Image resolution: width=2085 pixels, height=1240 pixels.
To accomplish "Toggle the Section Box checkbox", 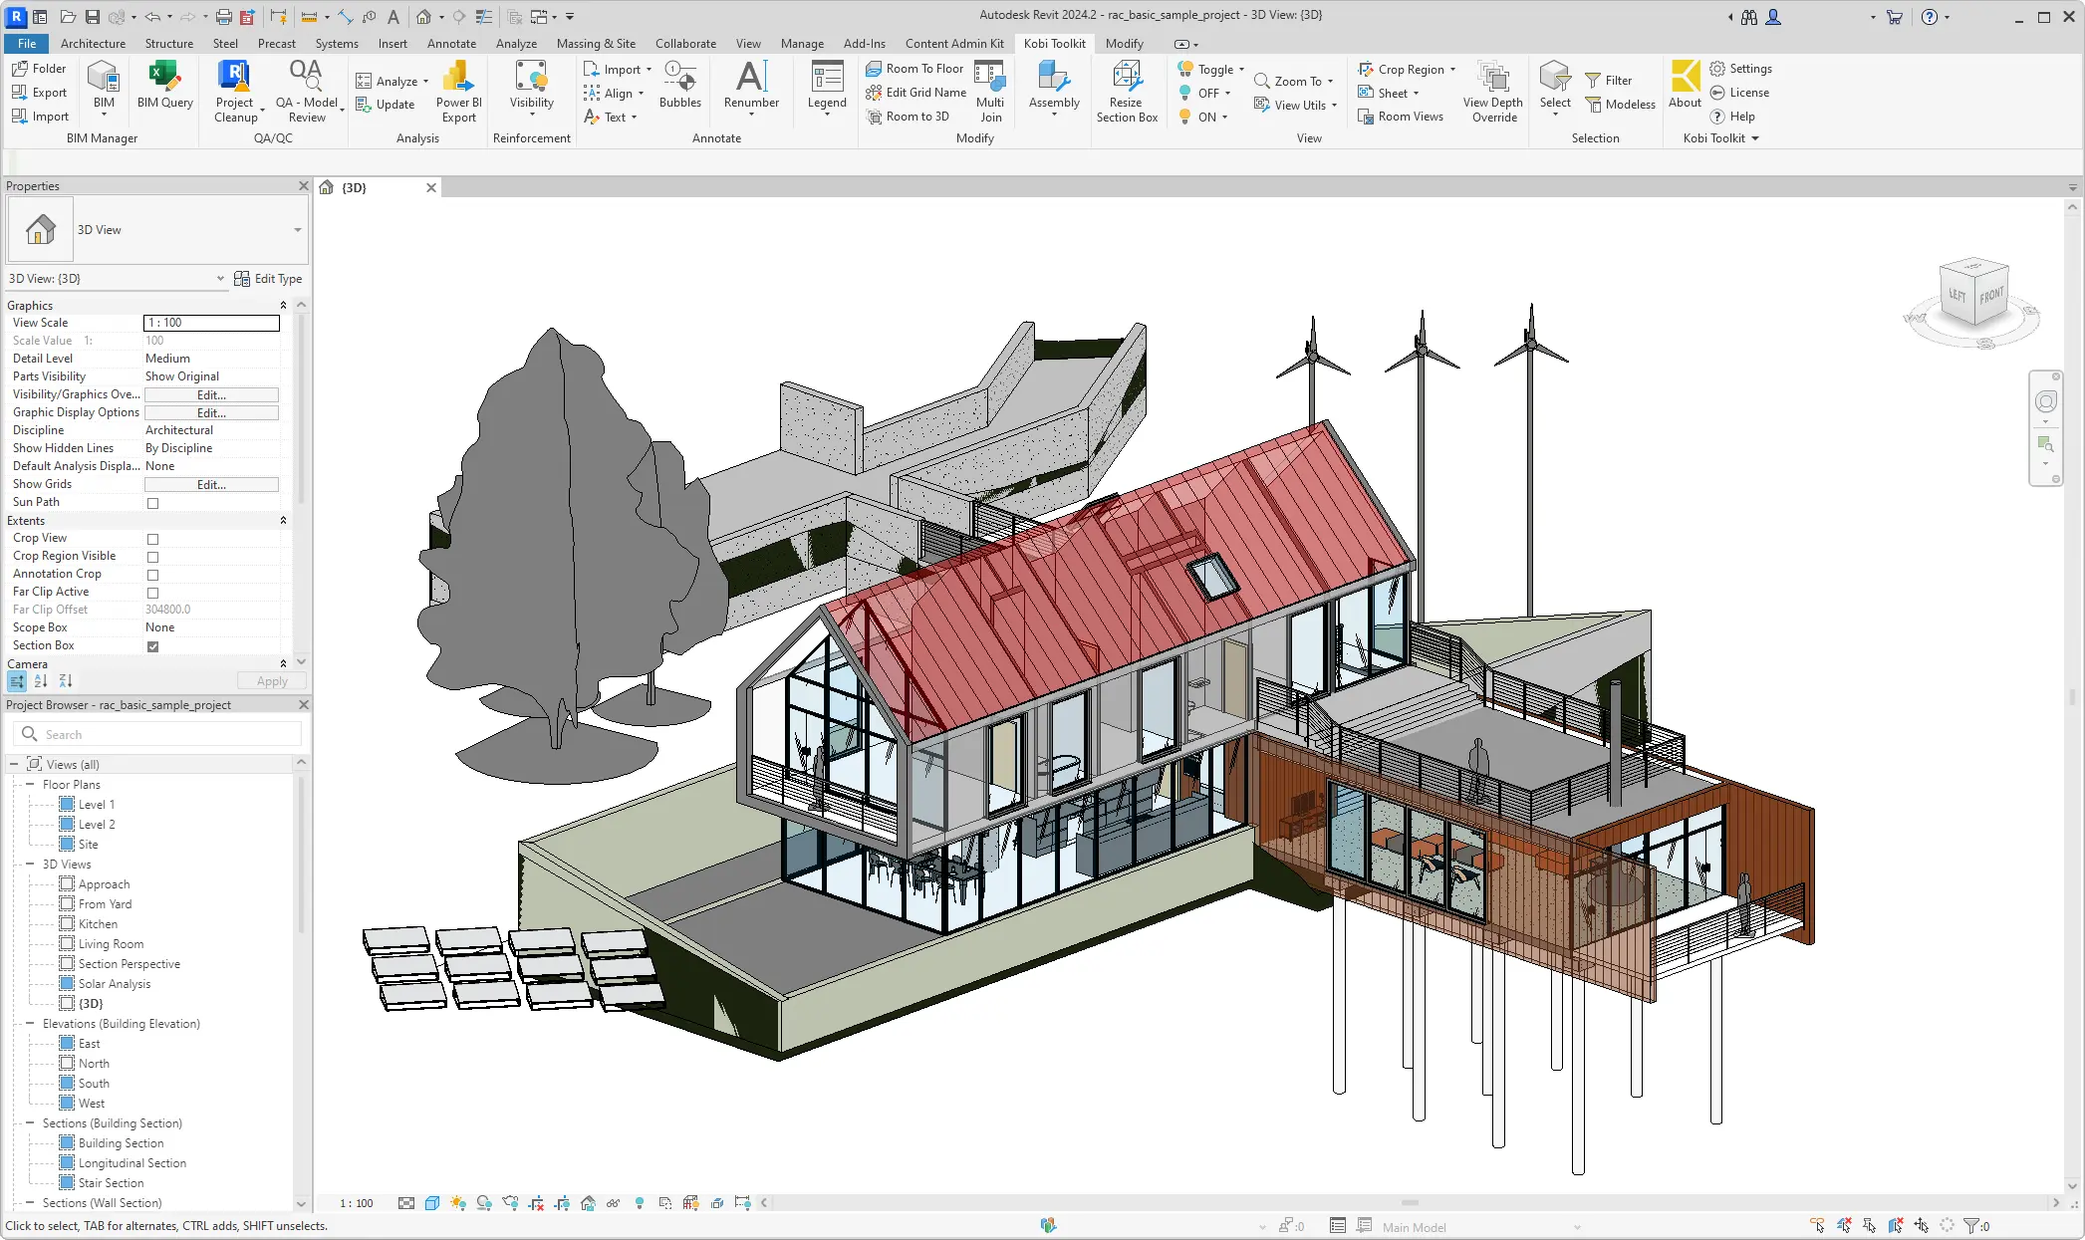I will [x=151, y=645].
